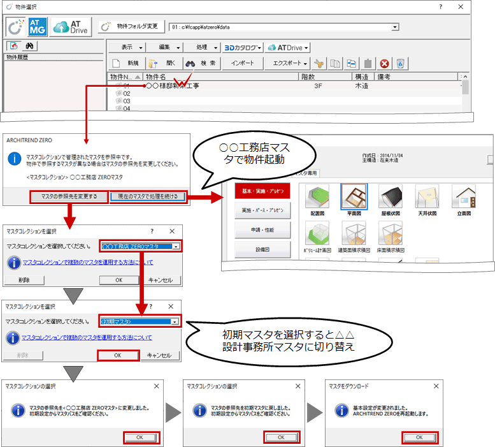Open the 配置図 site plan icon
The width and height of the screenshot is (495, 447).
[318, 200]
